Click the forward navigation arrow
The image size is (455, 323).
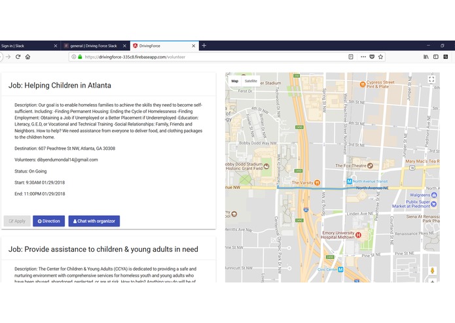click(8, 57)
